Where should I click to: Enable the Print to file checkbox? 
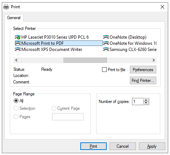coord(104,70)
